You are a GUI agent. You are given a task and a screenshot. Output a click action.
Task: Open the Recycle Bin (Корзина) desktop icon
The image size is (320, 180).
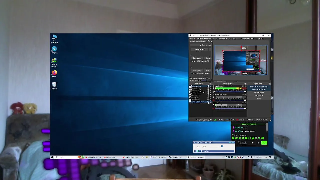pos(54,85)
